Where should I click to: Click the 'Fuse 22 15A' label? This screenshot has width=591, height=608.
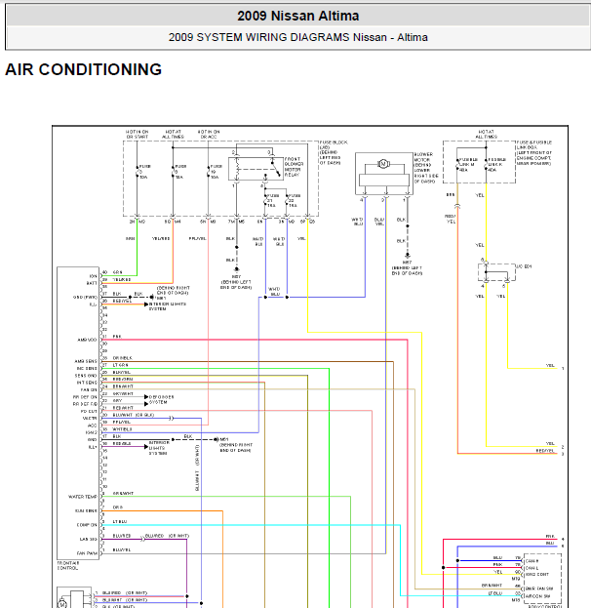point(295,200)
